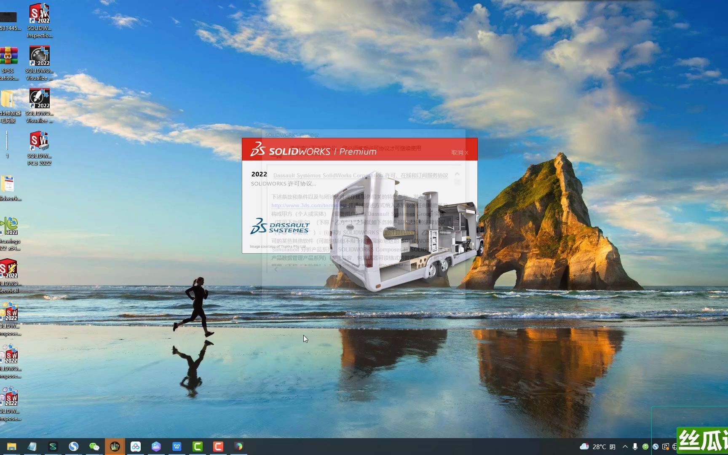Click the green round tray icon

645,447
